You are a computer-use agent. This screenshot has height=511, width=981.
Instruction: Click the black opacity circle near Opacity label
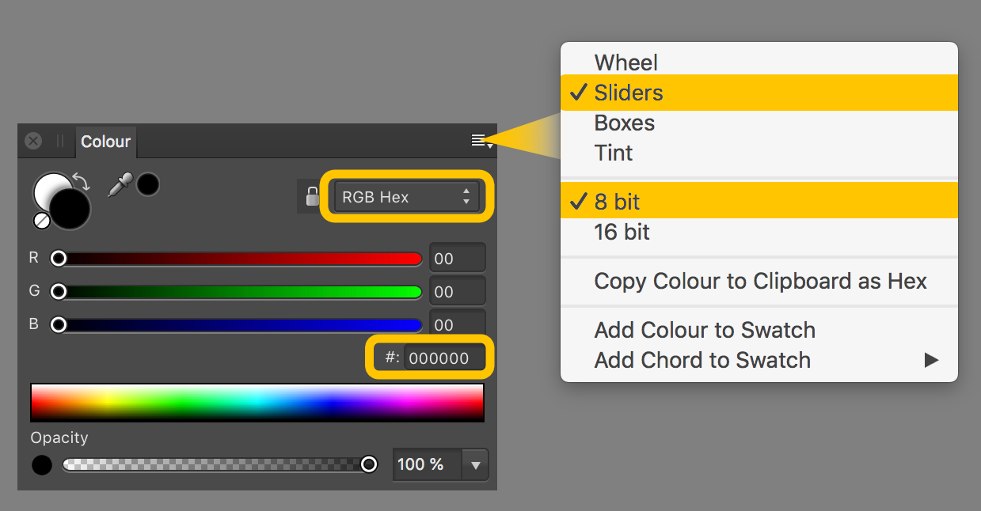click(41, 464)
